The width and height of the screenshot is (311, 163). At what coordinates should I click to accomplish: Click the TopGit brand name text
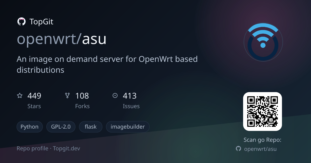[41, 22]
